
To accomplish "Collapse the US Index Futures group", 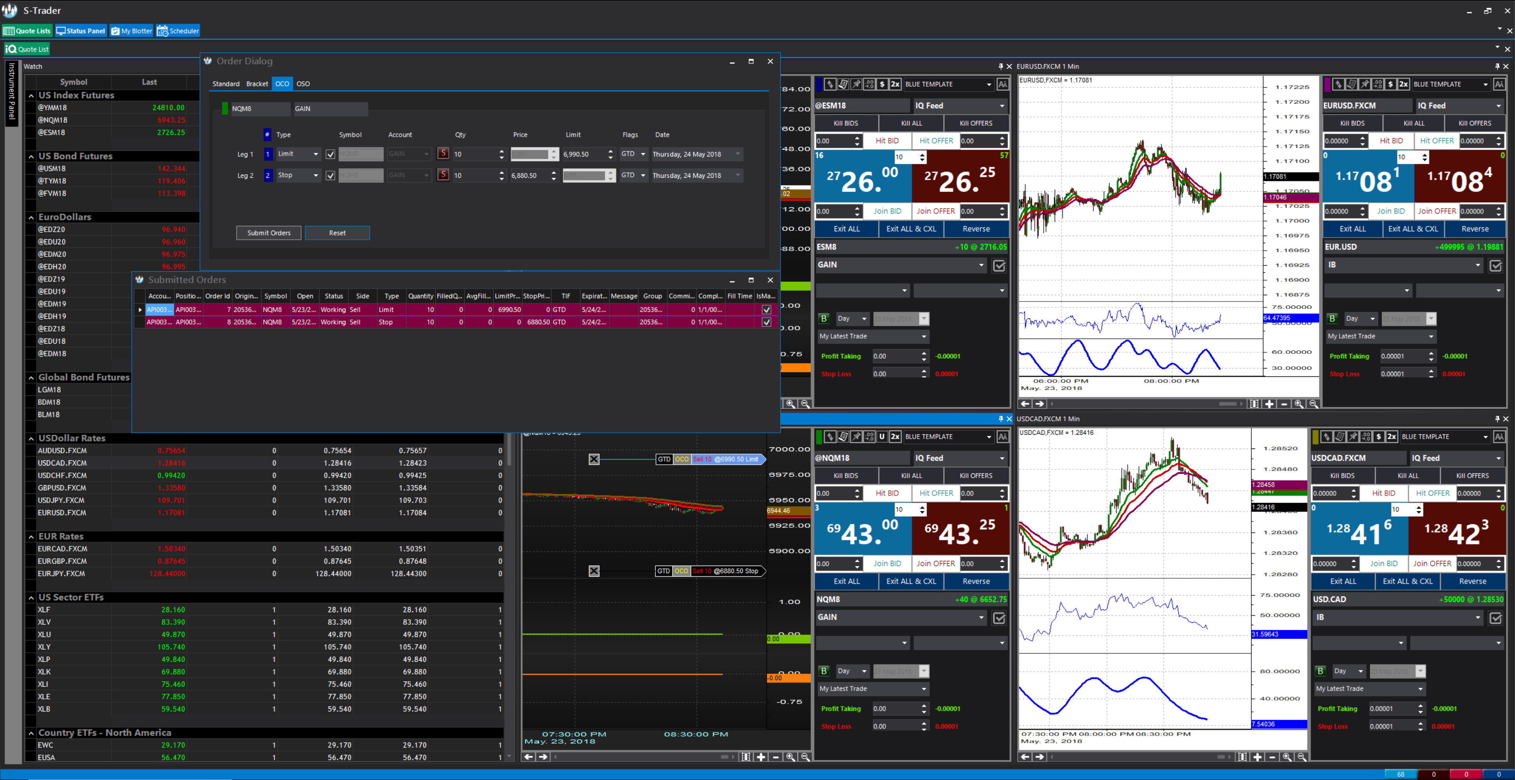I will tap(31, 96).
